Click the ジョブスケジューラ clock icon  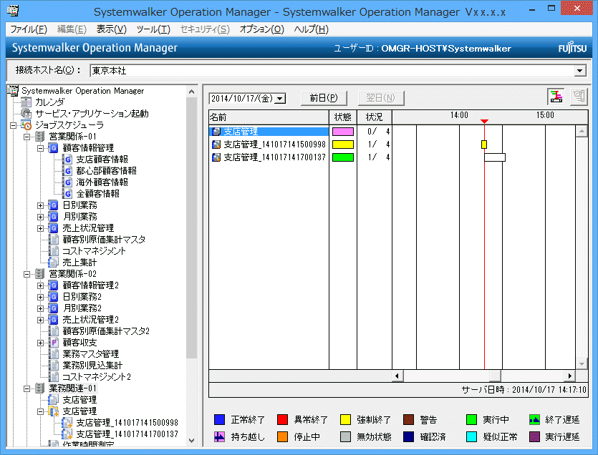pyautogui.click(x=26, y=125)
